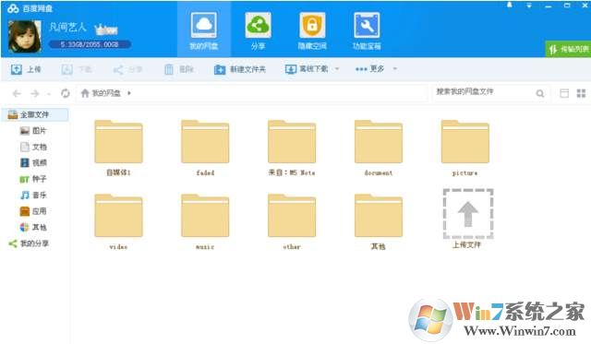591x344 pixels.
Task: Select the 来自：M5 Note folder
Action: pyautogui.click(x=292, y=148)
